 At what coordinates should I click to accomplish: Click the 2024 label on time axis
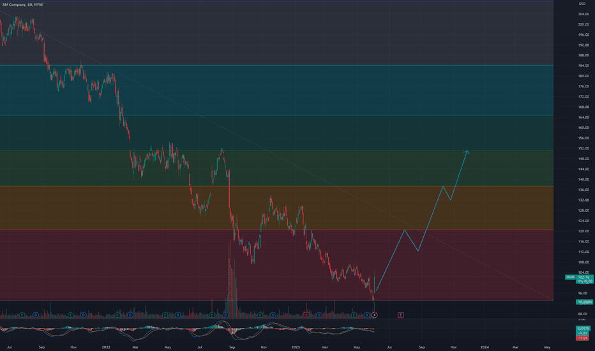tap(485, 347)
